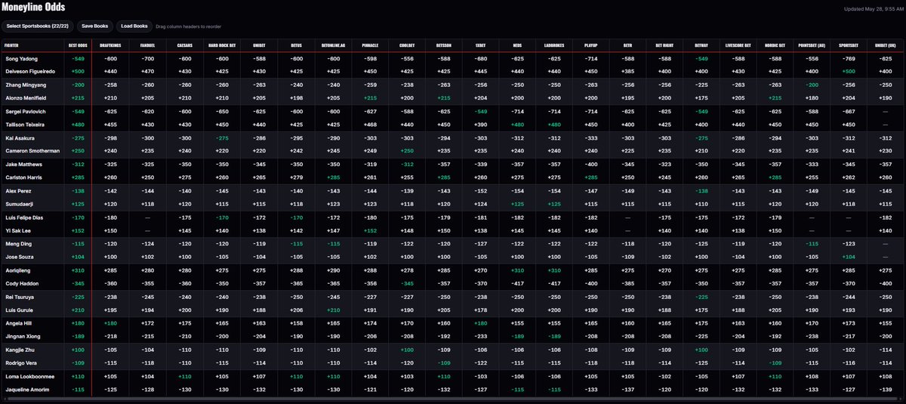Select the SportsBet column header
The height and width of the screenshot is (404, 906).
(x=848, y=45)
